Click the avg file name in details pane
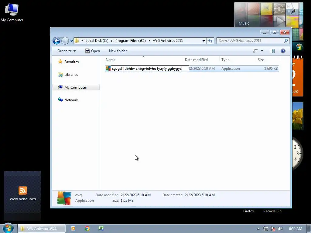The height and width of the screenshot is (233, 311). (79, 195)
